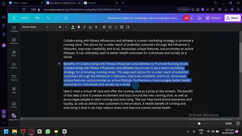This screenshot has height=136, width=242.
Task: Redo the last action
Action: tap(56, 18)
